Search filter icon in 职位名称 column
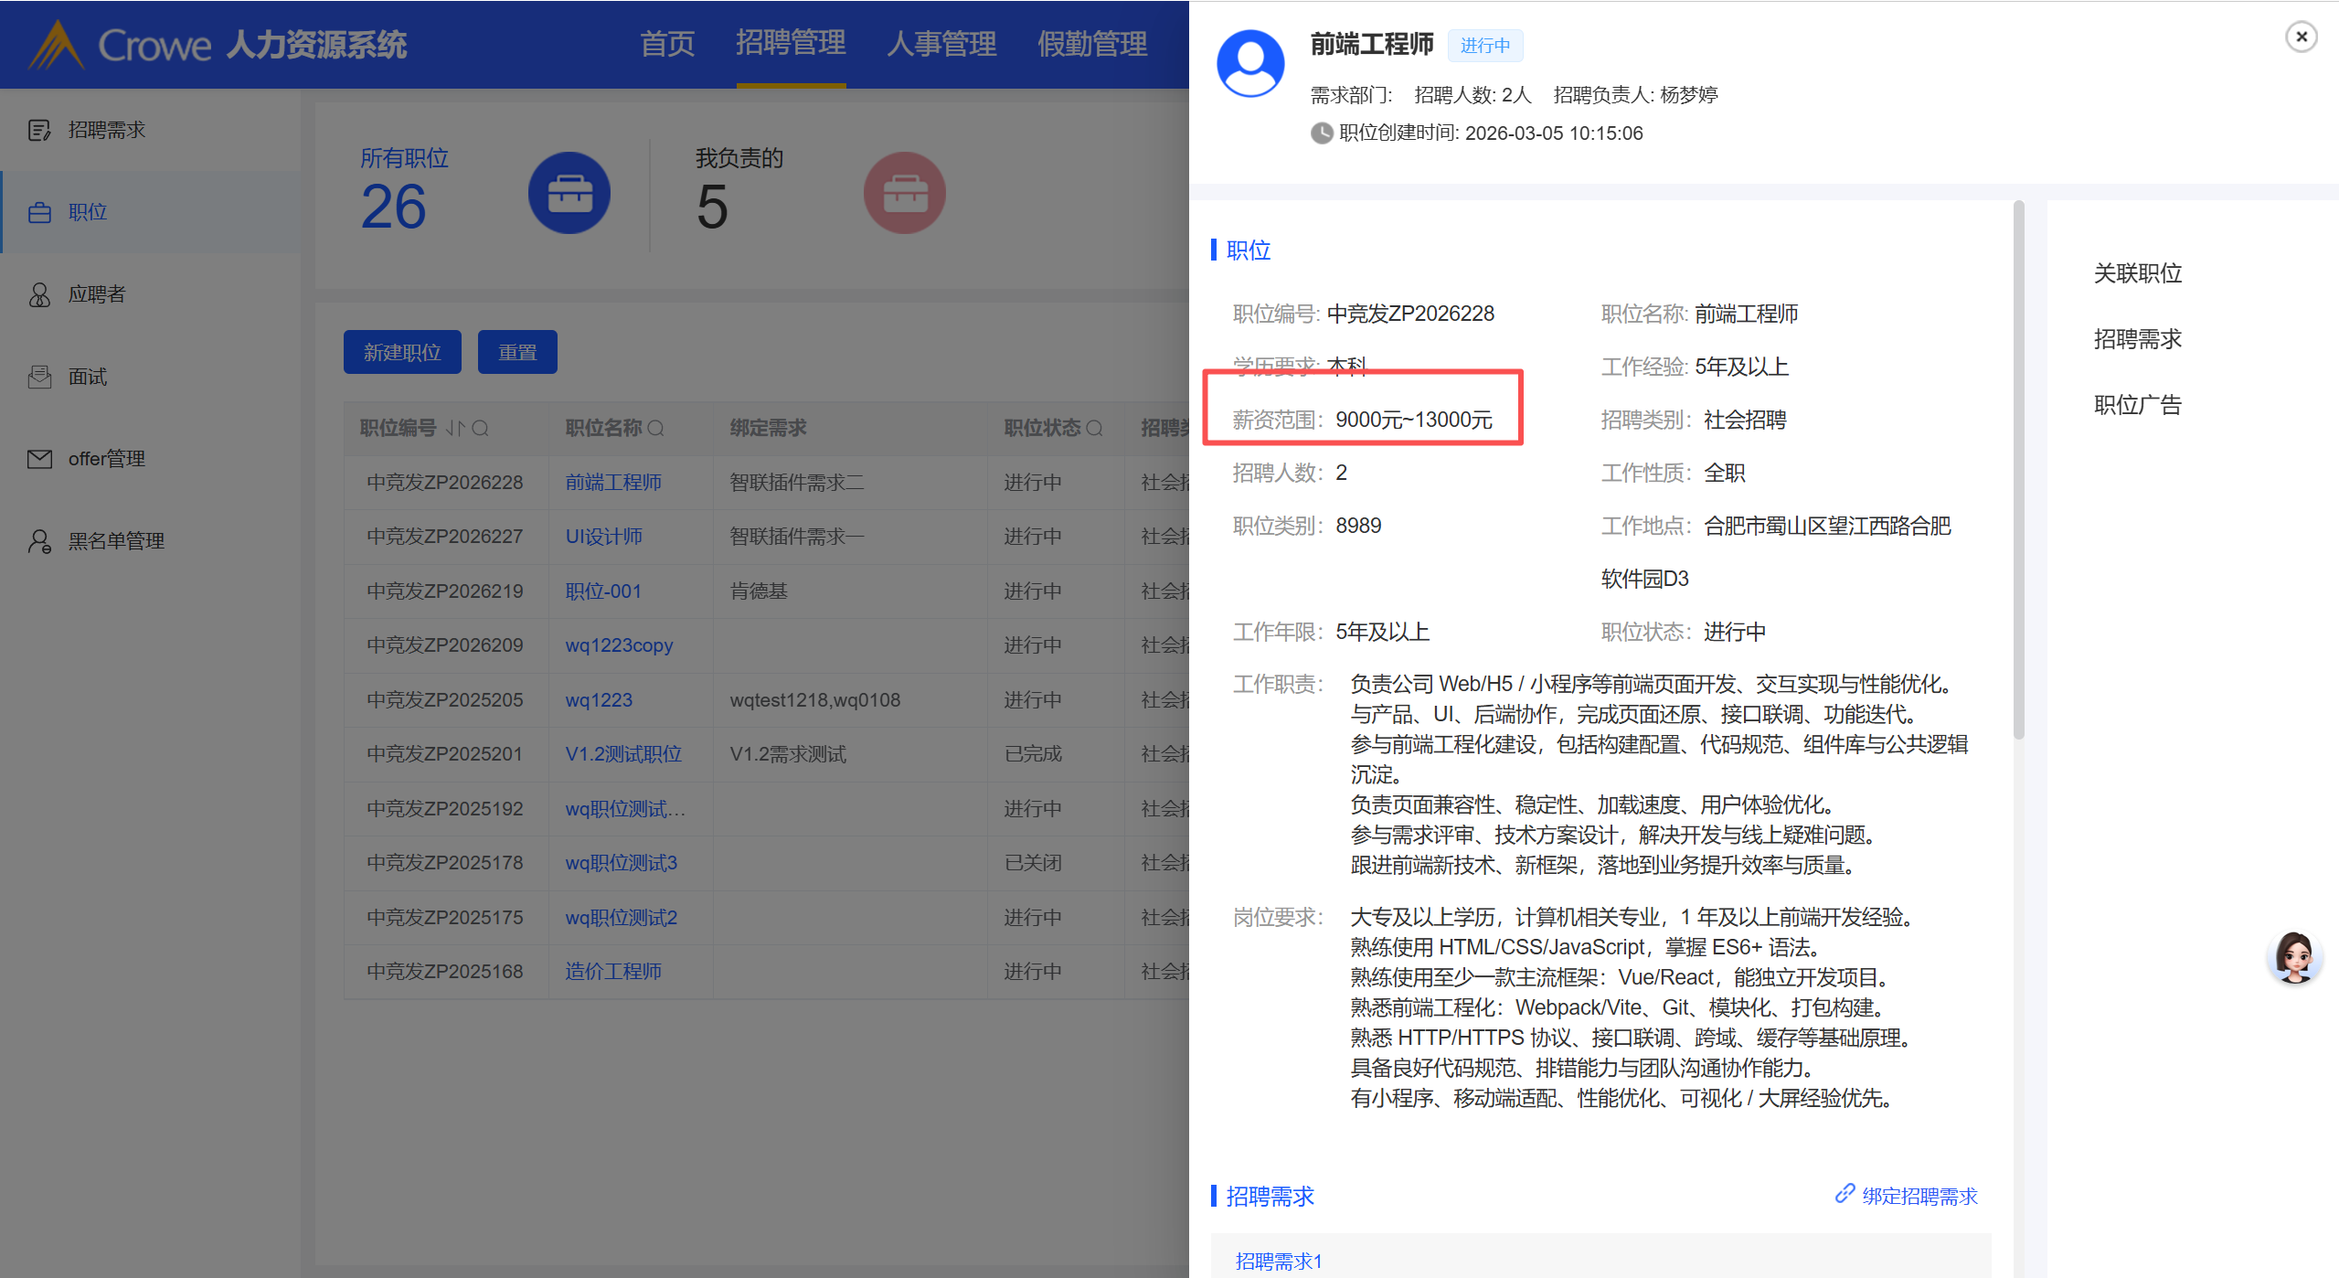Image resolution: width=2339 pixels, height=1278 pixels. point(655,428)
